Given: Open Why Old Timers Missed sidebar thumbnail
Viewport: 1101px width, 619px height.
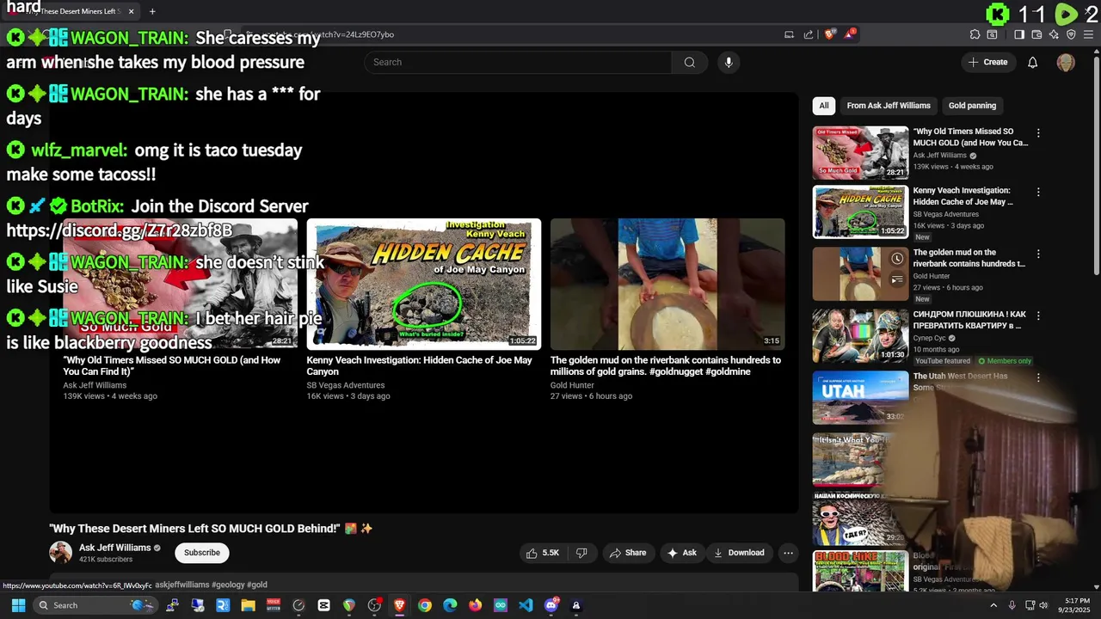Looking at the screenshot, I should (x=860, y=153).
